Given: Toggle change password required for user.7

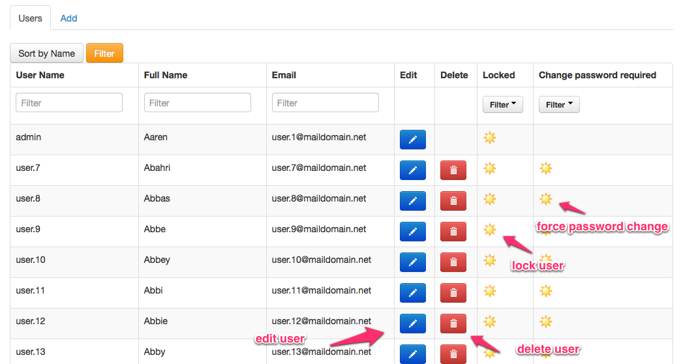Looking at the screenshot, I should pos(545,168).
